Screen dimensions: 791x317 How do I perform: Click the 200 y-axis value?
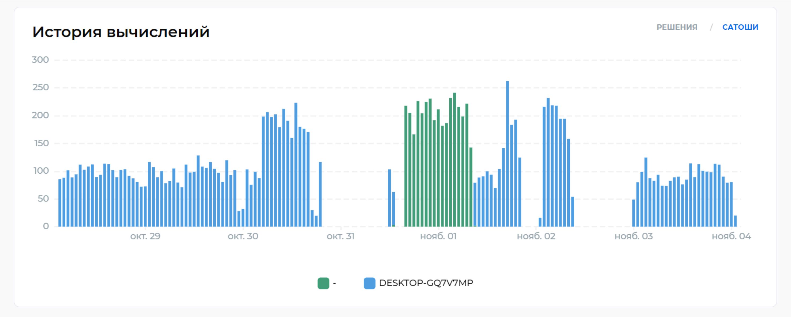[x=40, y=116]
